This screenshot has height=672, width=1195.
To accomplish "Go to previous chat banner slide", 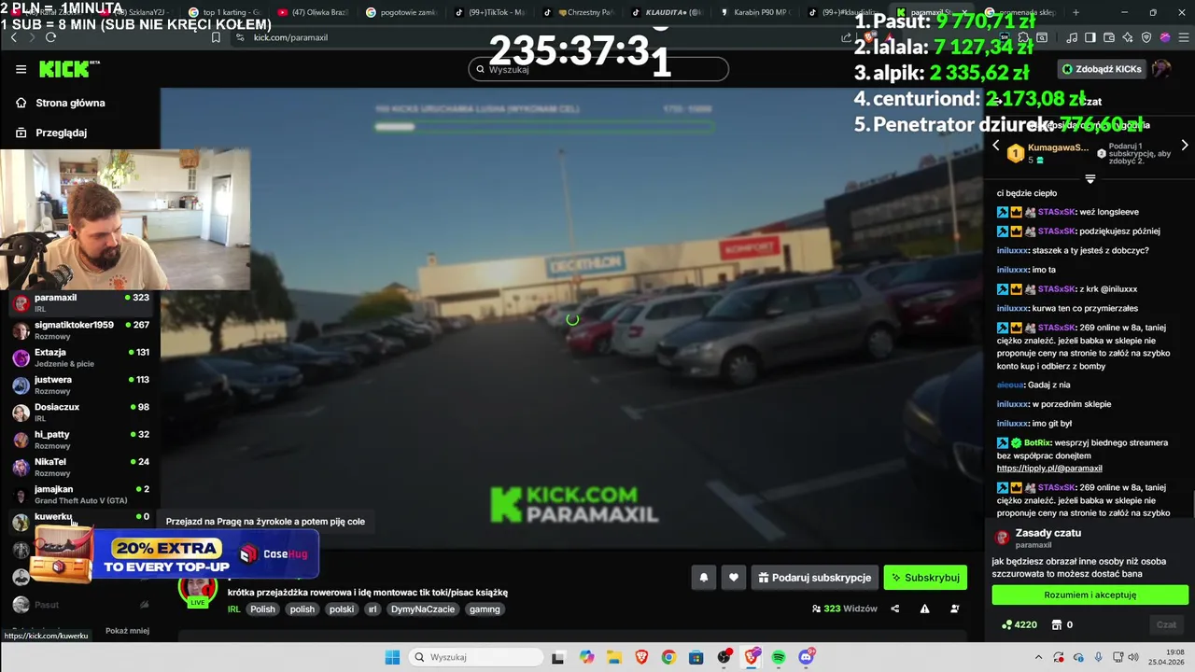I will (995, 146).
